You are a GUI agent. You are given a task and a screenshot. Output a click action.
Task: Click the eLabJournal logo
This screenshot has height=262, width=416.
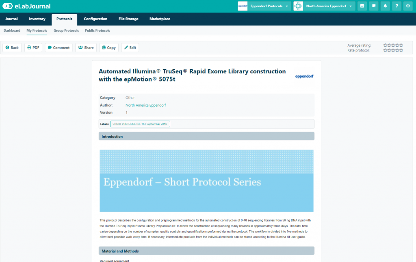point(26,6)
